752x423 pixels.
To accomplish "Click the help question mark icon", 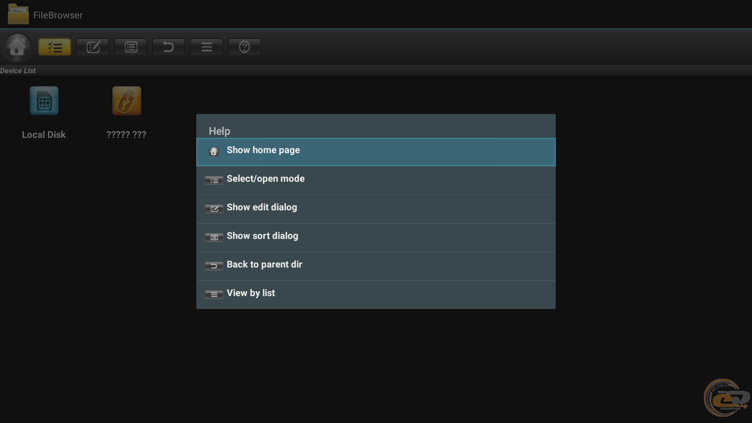I will (x=244, y=47).
